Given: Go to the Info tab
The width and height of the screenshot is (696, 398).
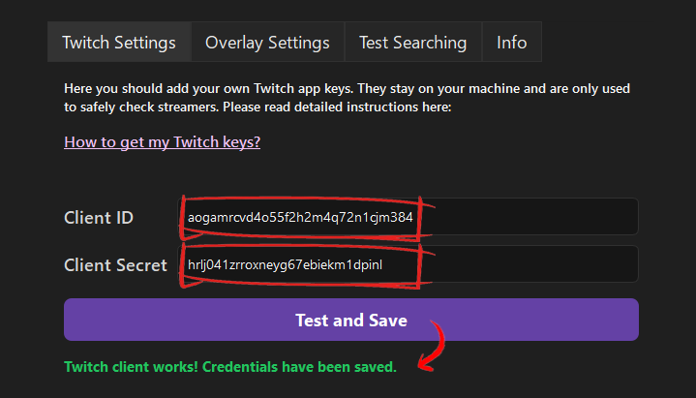Looking at the screenshot, I should 512,43.
